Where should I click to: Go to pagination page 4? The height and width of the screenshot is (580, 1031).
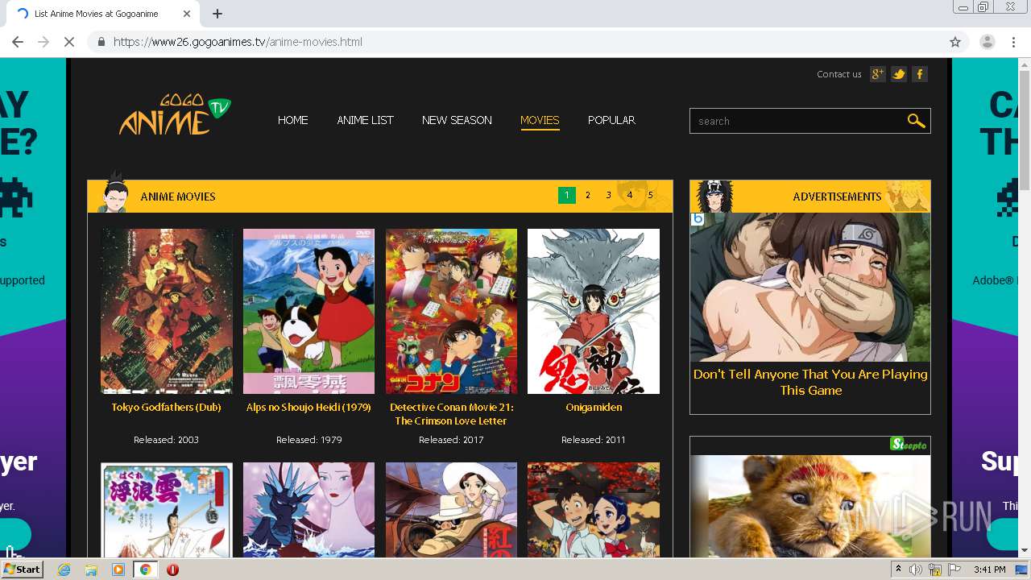(x=630, y=195)
